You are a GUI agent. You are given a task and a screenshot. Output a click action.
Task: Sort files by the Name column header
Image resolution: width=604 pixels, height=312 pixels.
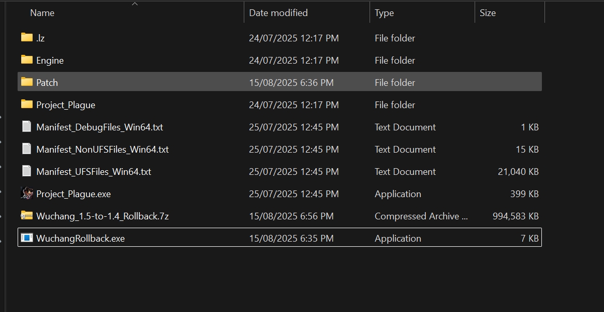point(42,13)
